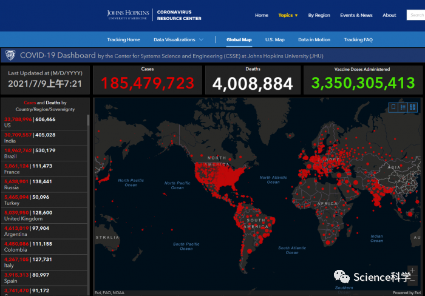The width and height of the screenshot is (425, 296).
Task: Open the basemap gallery grid icon
Action: [412, 107]
